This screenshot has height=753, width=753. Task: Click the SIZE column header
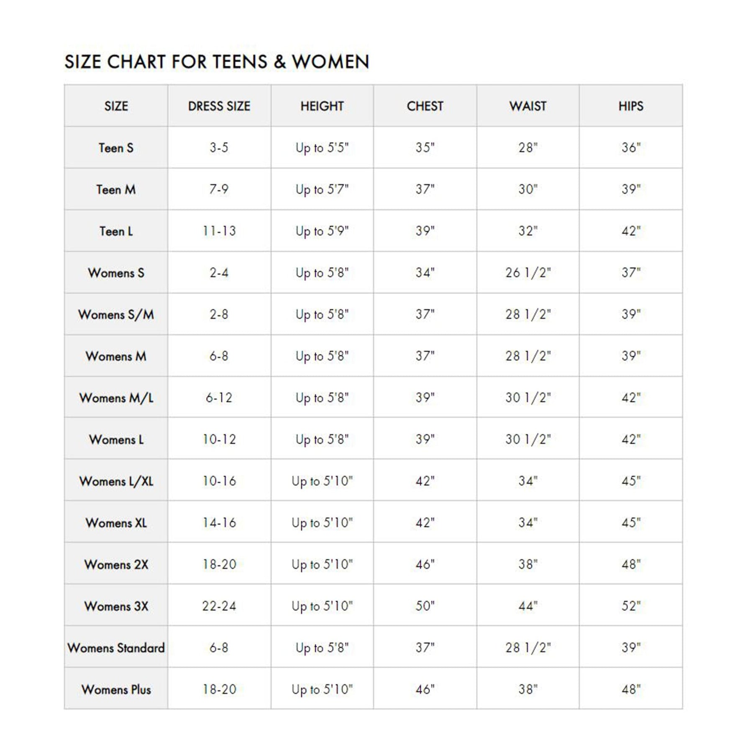116,106
